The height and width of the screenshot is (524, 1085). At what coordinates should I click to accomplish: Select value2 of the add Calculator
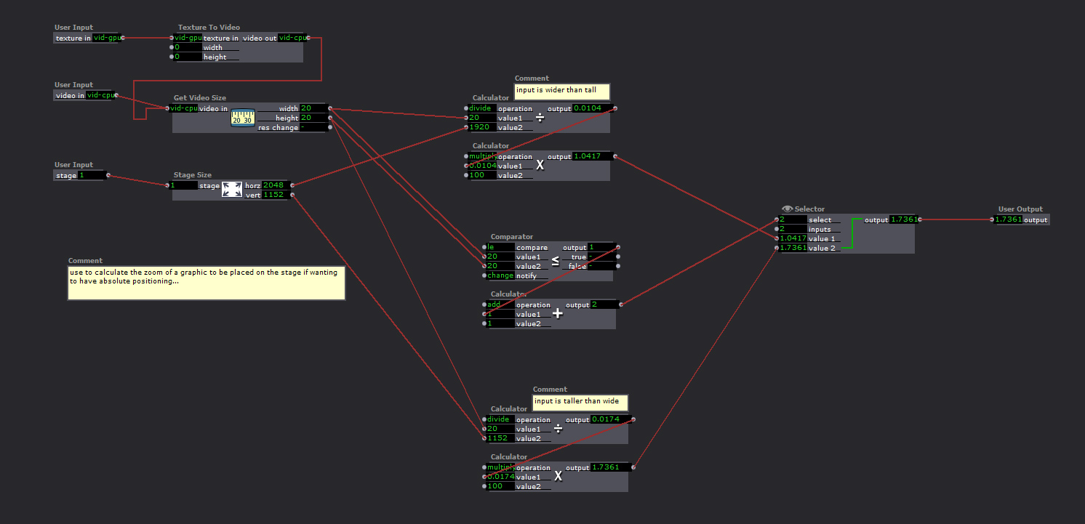[500, 323]
